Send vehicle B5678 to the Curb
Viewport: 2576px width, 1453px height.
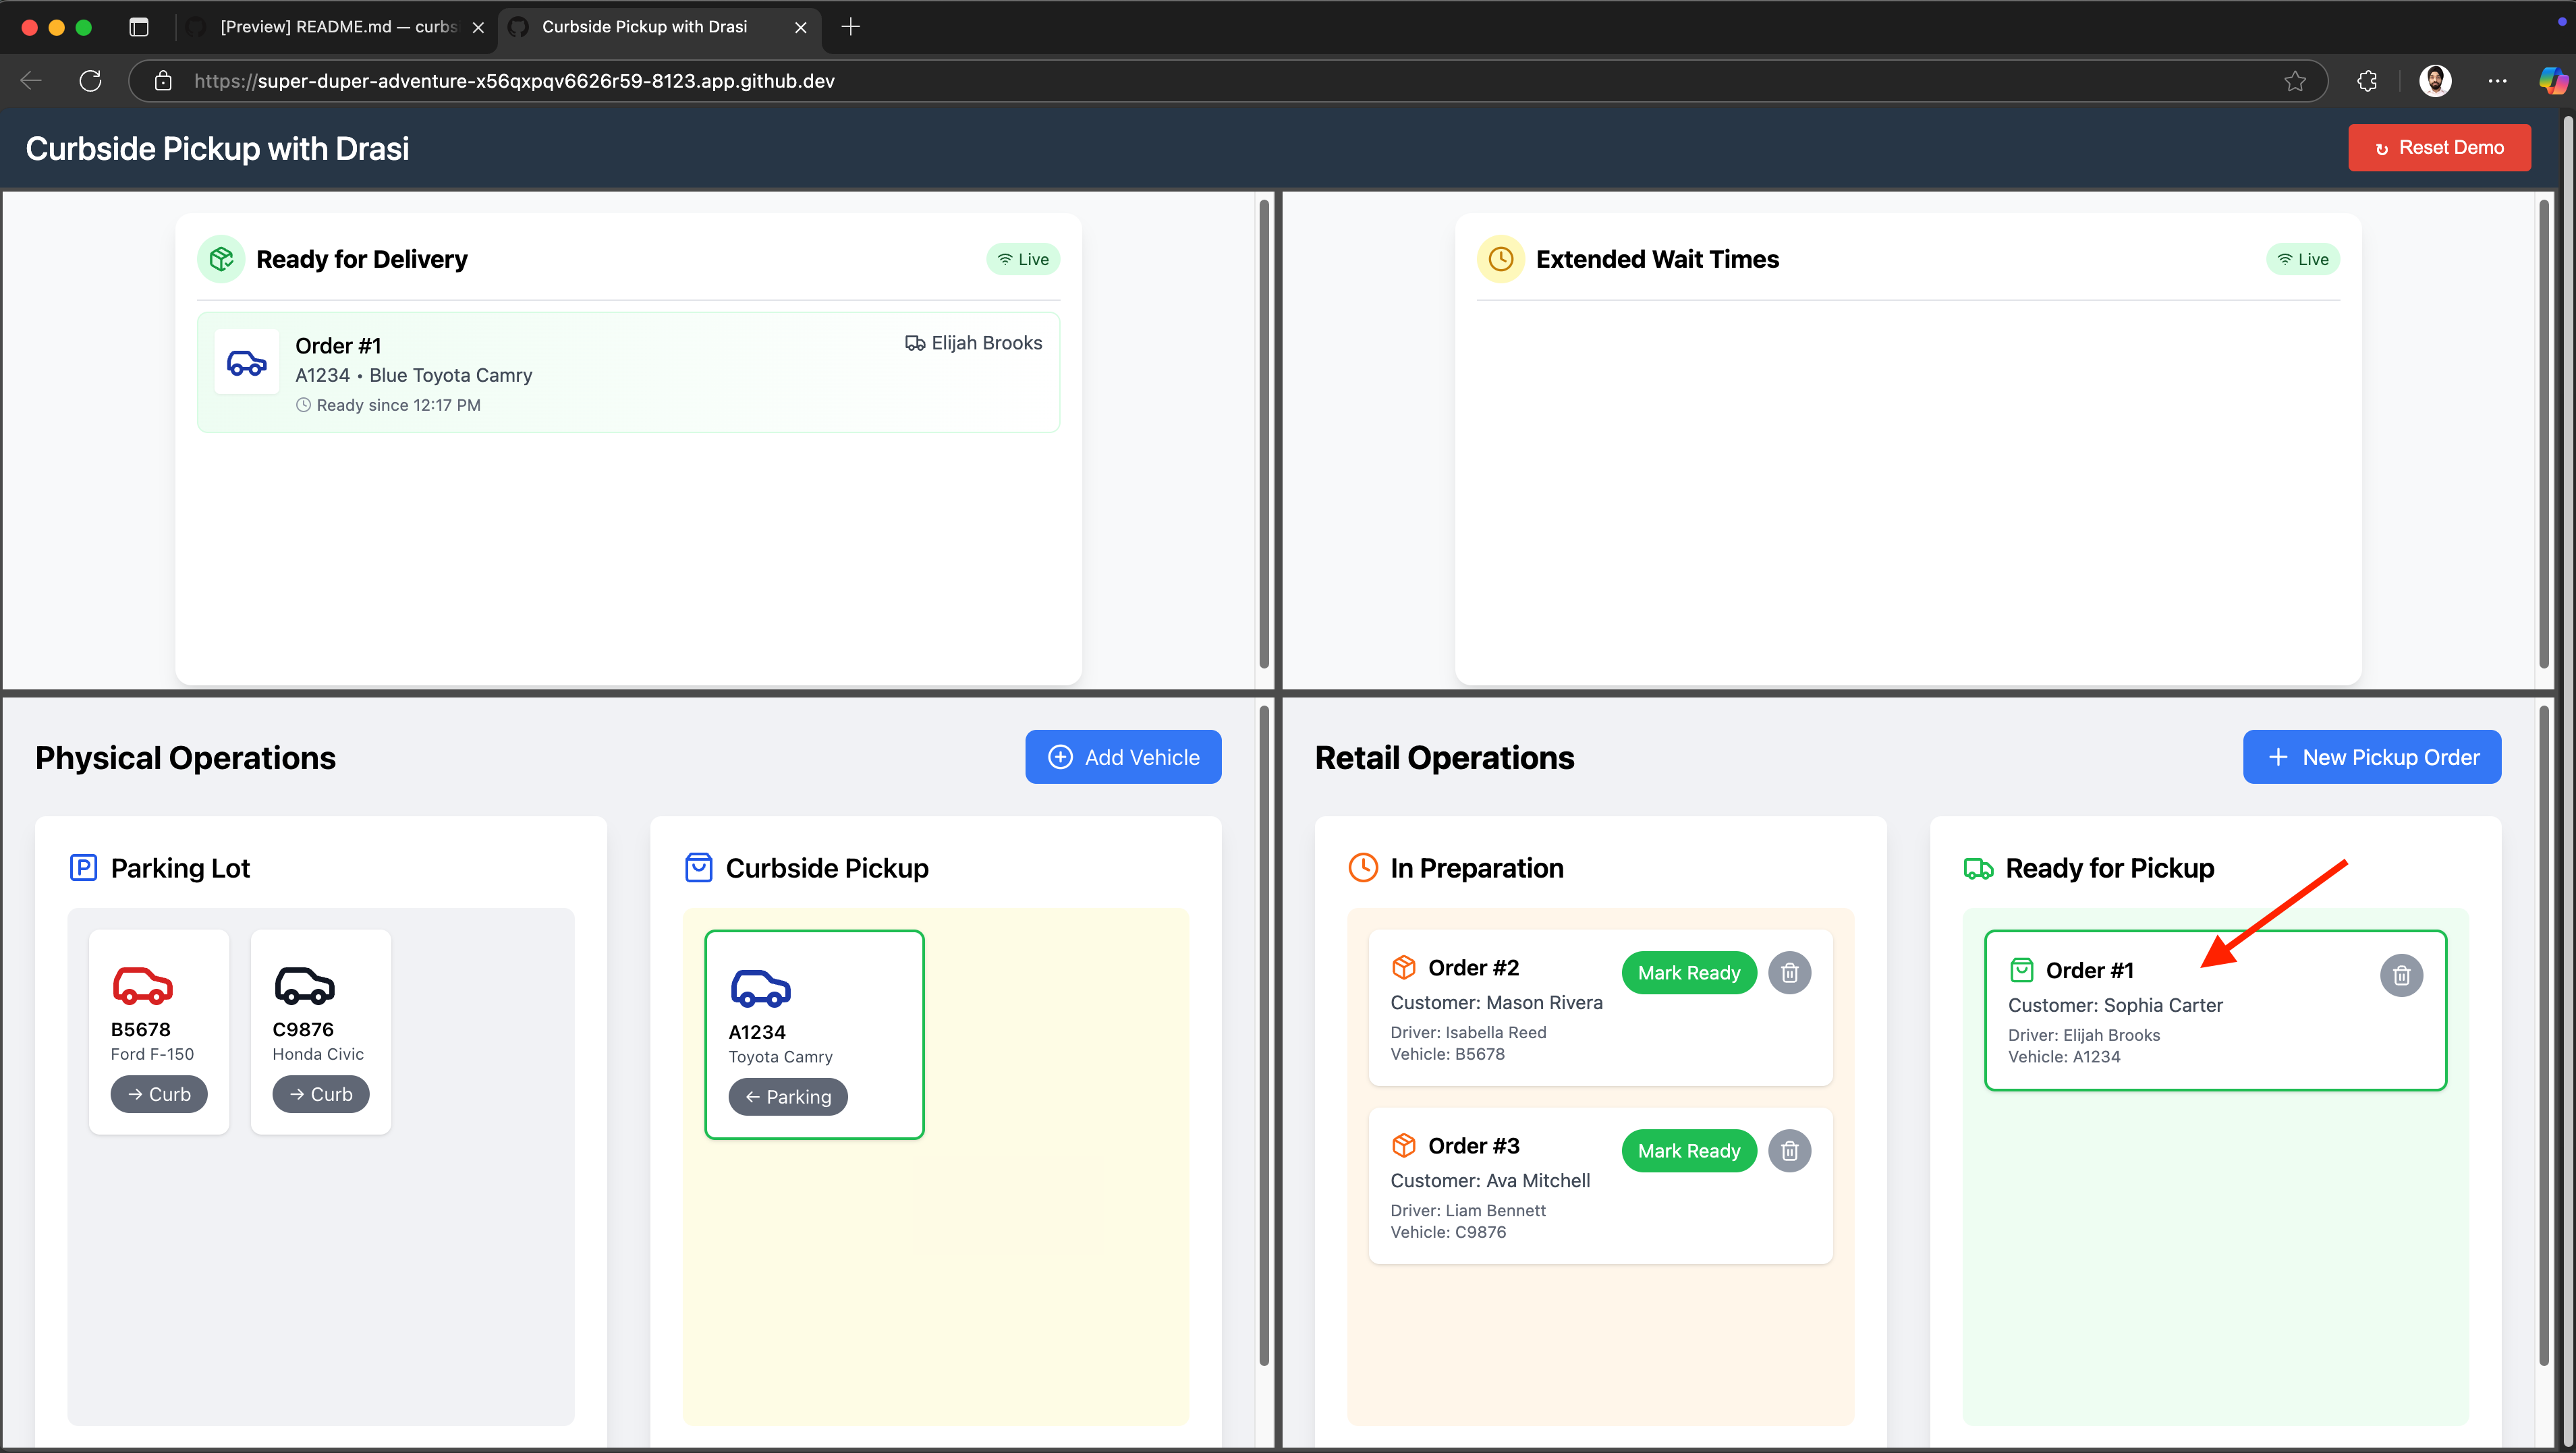coord(158,1093)
